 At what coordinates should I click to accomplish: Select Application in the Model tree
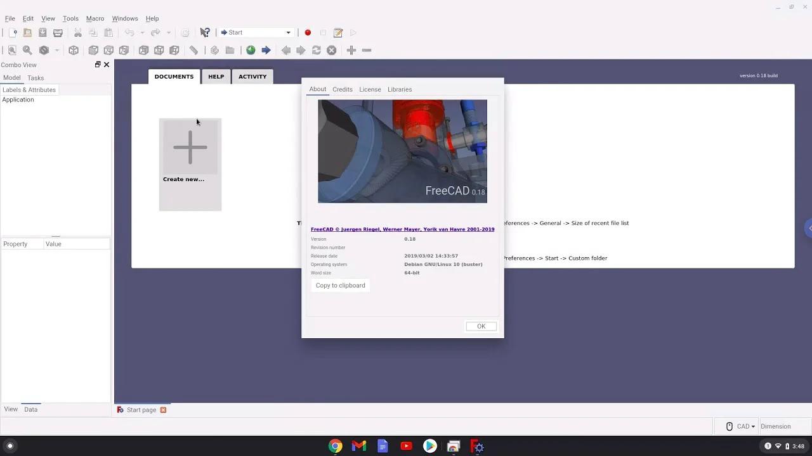(x=18, y=99)
